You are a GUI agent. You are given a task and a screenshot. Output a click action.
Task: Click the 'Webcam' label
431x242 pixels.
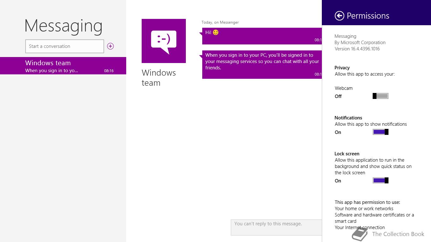click(344, 88)
